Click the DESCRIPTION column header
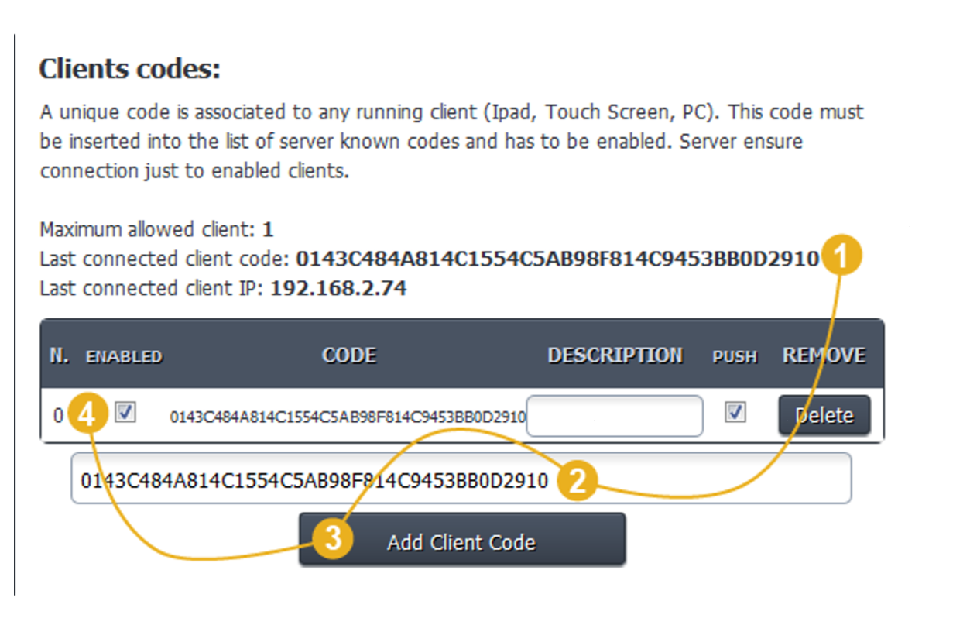This screenshot has height=625, width=970. pyautogui.click(x=615, y=355)
